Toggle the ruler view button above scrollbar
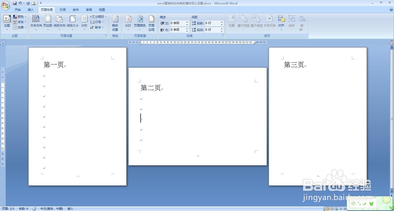The image size is (394, 211). click(x=392, y=43)
